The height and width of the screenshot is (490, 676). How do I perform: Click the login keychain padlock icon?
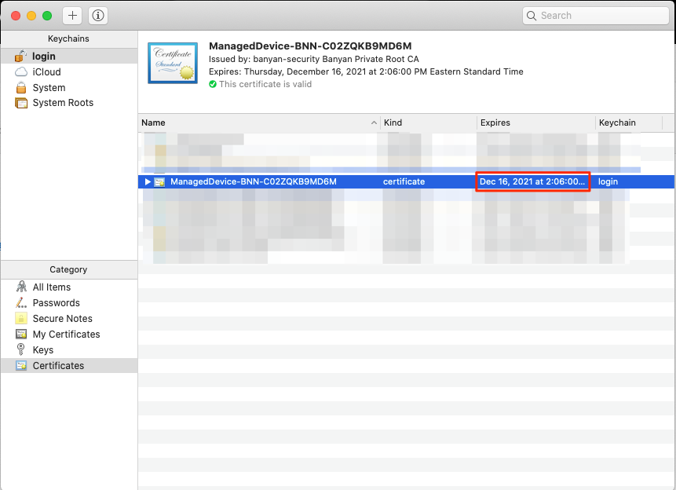click(20, 57)
